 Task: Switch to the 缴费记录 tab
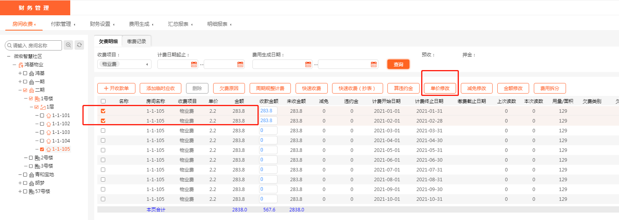click(136, 41)
